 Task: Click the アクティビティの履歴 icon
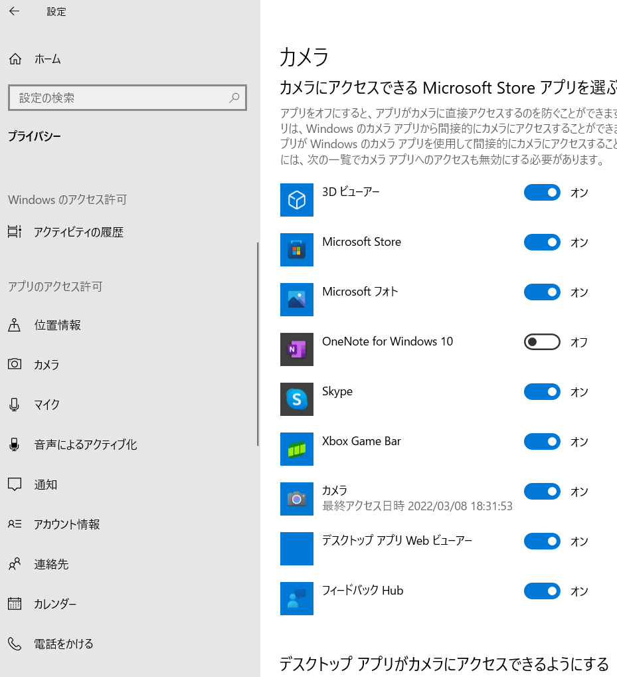pos(15,232)
